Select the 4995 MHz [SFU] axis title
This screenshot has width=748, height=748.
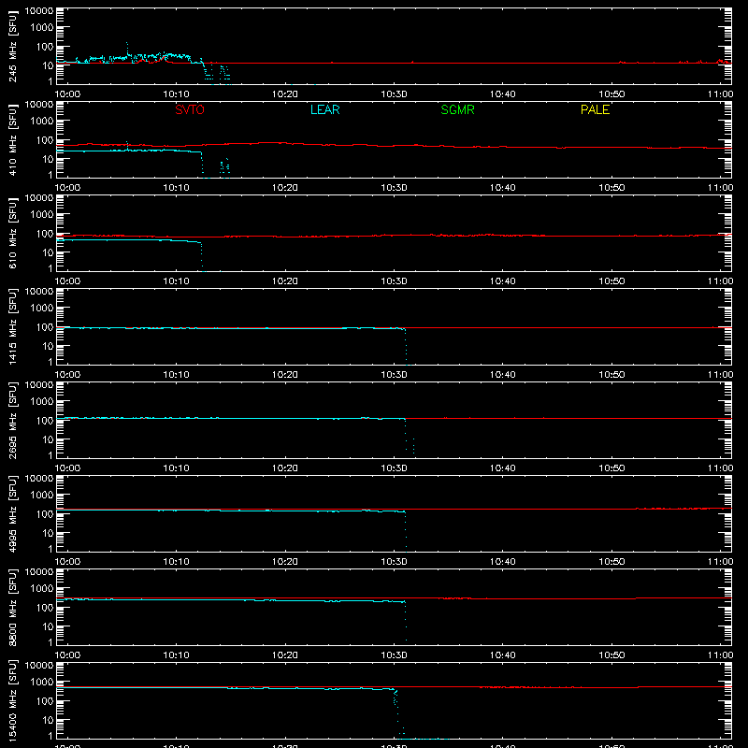click(x=13, y=513)
